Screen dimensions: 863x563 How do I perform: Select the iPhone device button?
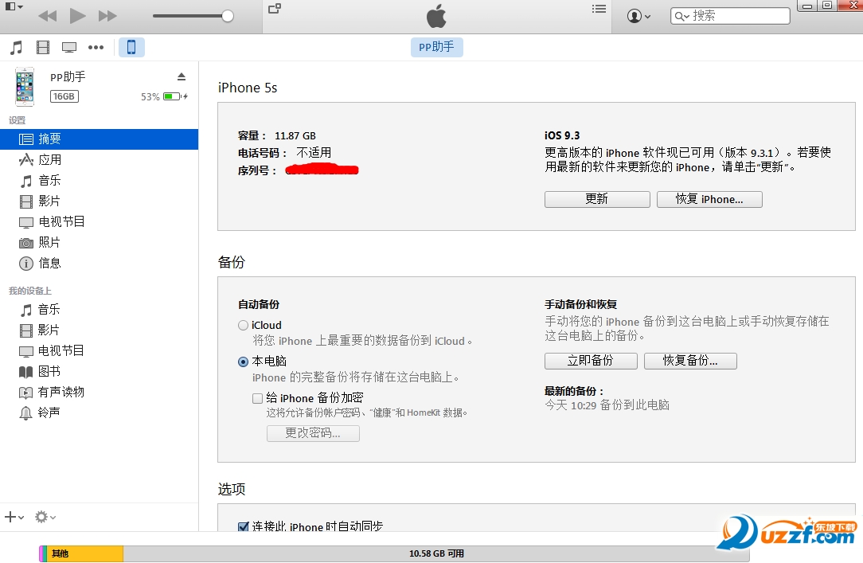pos(131,47)
